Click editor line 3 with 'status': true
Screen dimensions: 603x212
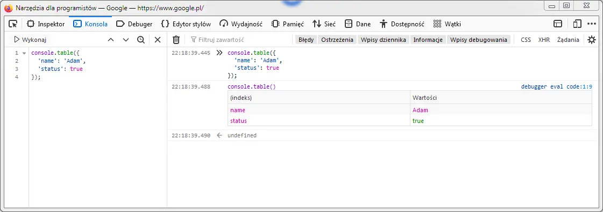(x=60, y=69)
